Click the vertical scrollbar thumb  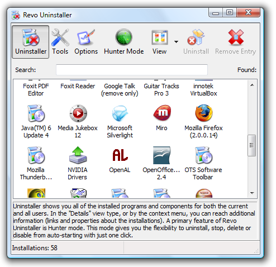(x=251, y=145)
